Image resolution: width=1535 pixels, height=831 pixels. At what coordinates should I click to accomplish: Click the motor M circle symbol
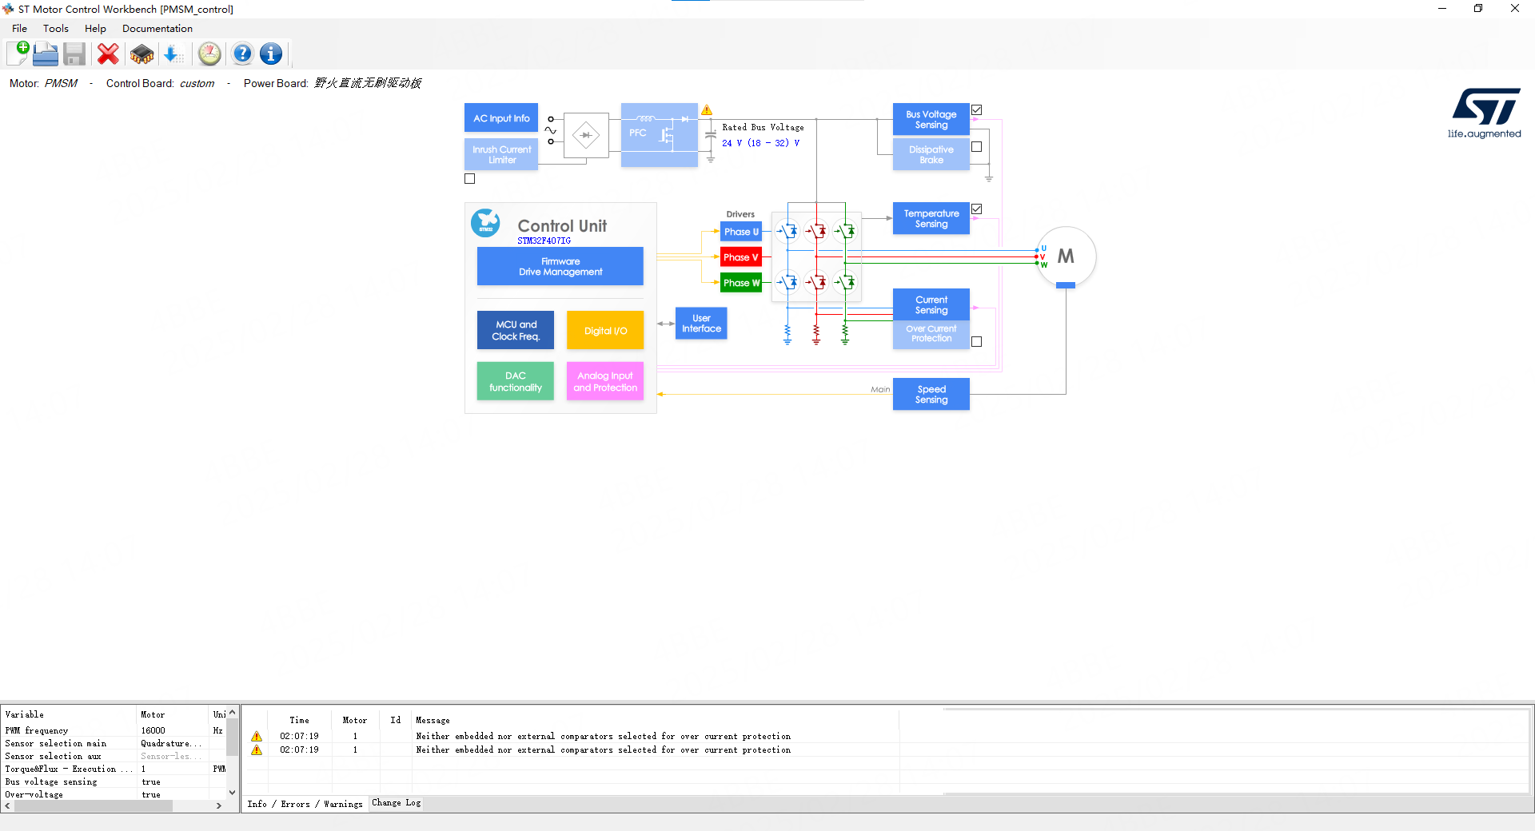coord(1066,256)
